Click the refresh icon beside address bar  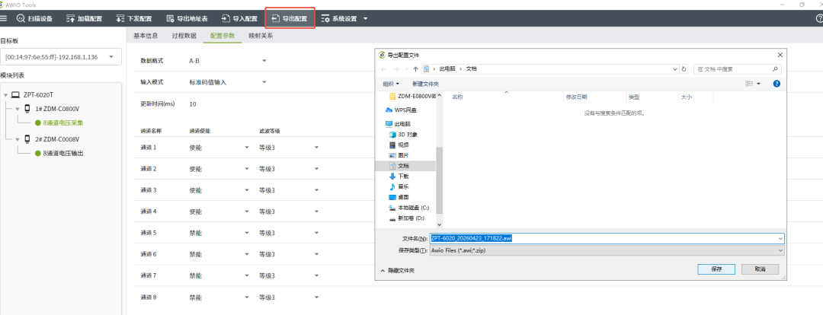pyautogui.click(x=684, y=68)
